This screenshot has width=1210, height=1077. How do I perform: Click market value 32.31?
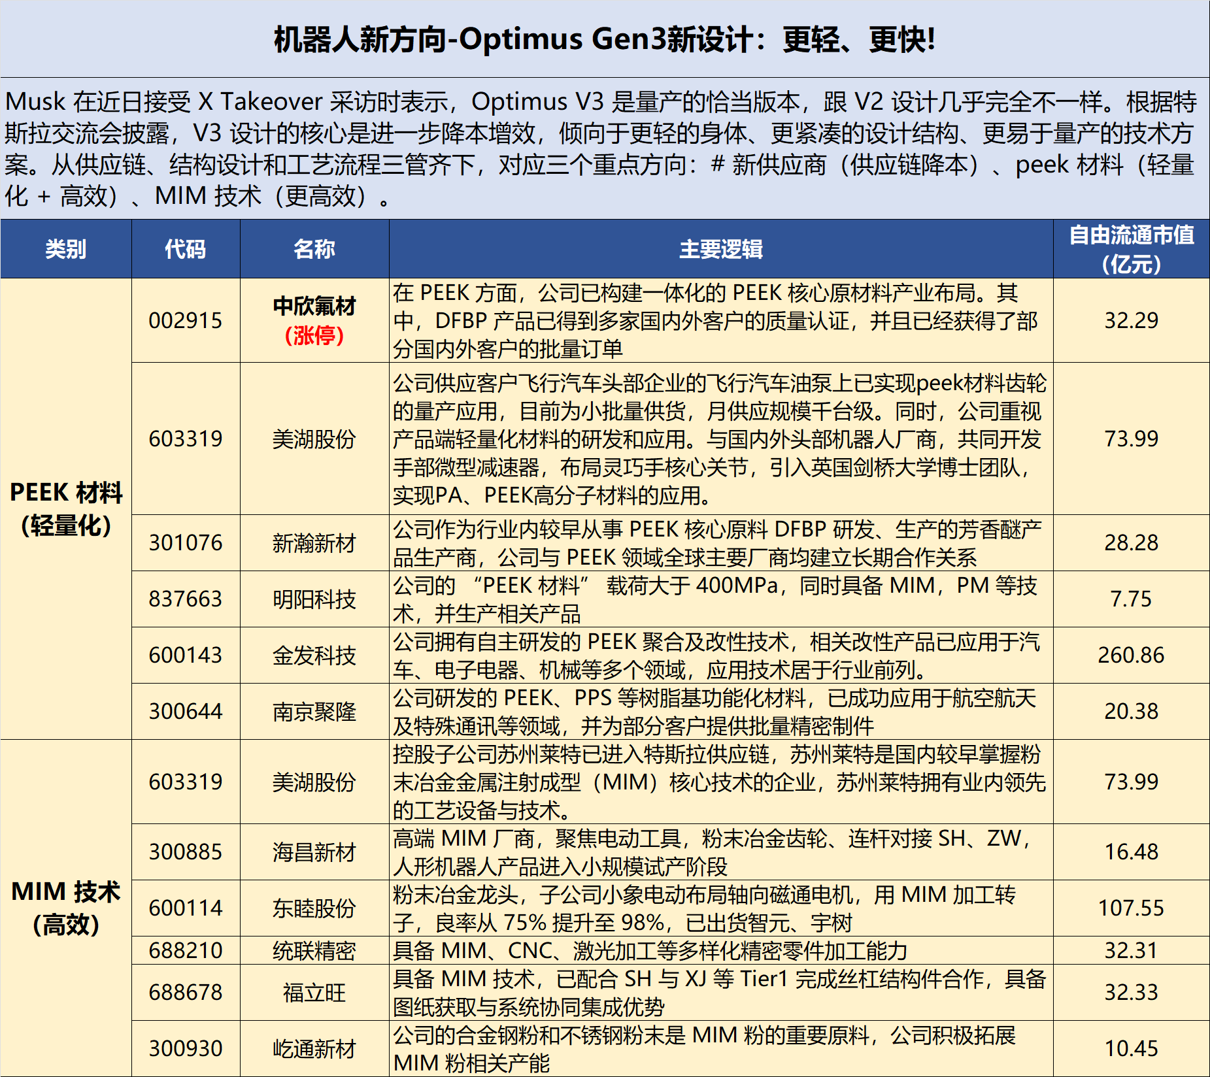[x=1131, y=951]
